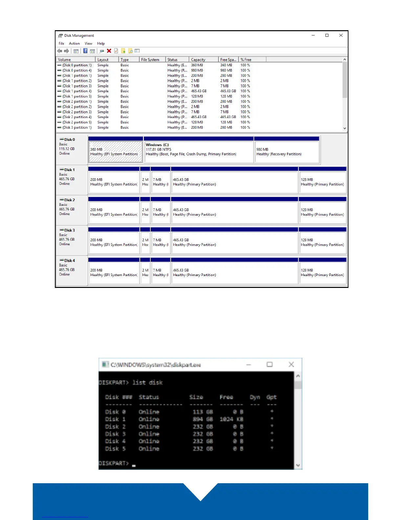Minimize the diskpart.exe window
Screen dimensions: 402x520
coord(249,364)
